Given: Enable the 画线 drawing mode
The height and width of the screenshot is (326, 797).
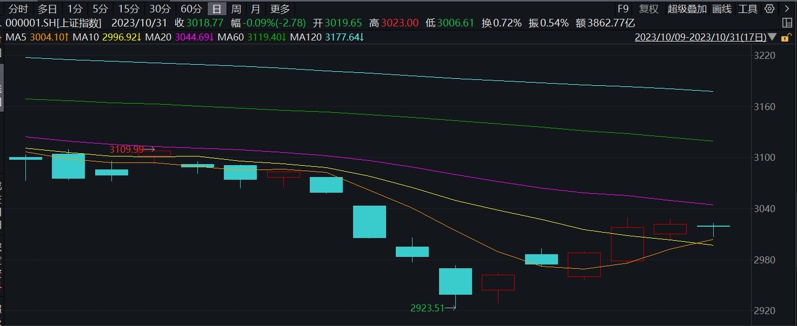Looking at the screenshot, I should pyautogui.click(x=721, y=9).
